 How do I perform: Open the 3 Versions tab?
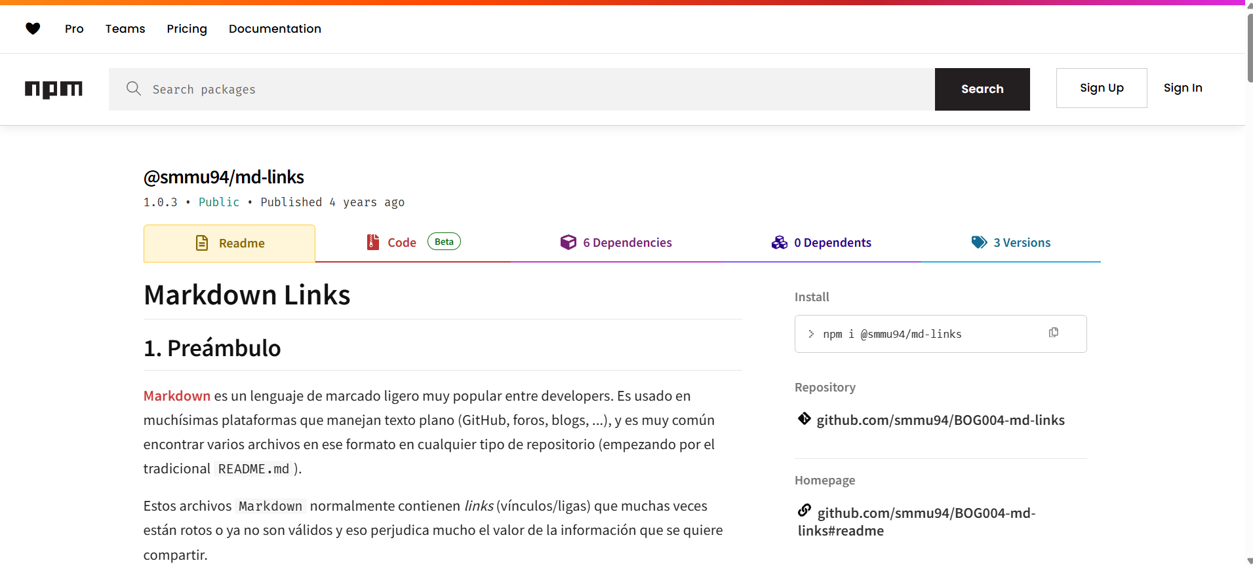click(x=1011, y=243)
